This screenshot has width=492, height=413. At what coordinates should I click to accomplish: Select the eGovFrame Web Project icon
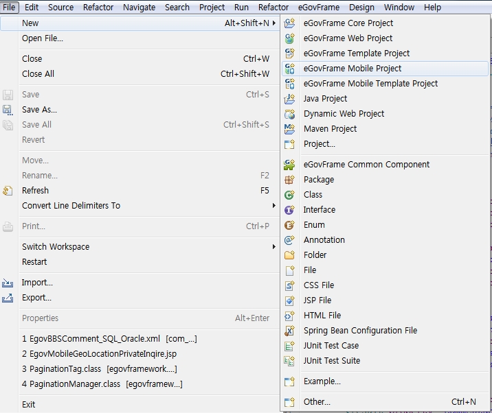click(x=289, y=38)
